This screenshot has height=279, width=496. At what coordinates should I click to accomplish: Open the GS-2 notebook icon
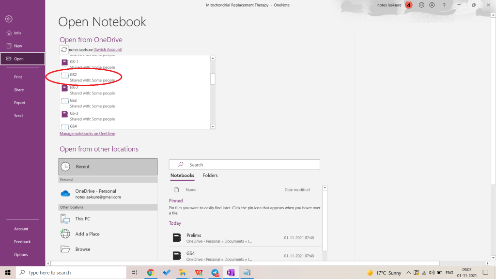click(65, 89)
